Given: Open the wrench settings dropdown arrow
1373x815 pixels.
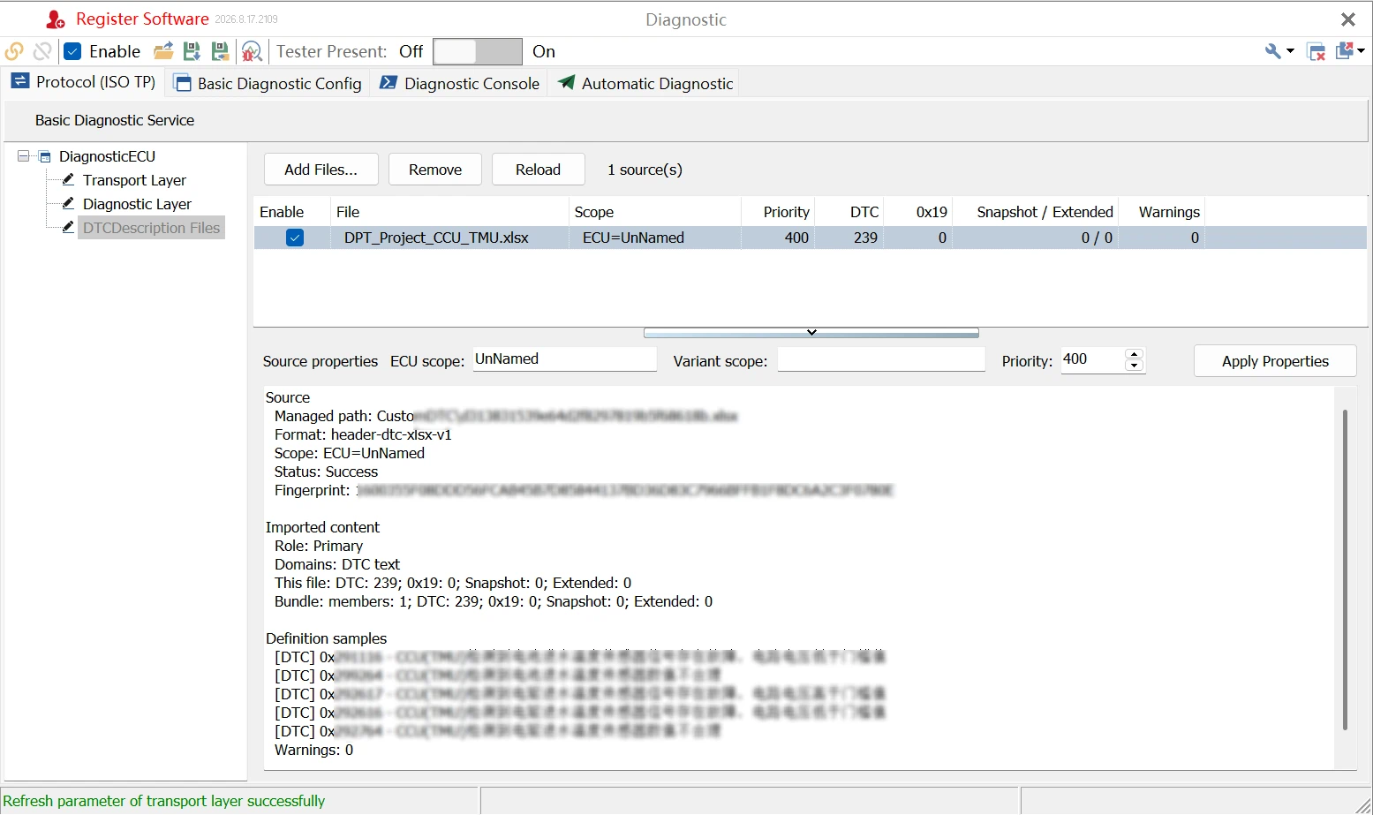Looking at the screenshot, I should click(1290, 51).
